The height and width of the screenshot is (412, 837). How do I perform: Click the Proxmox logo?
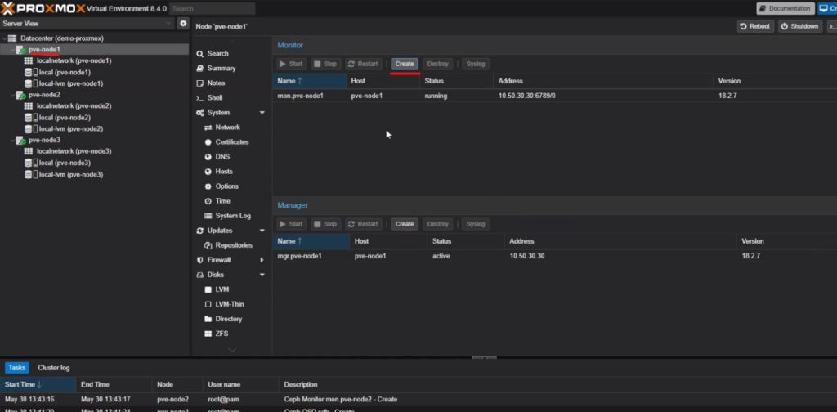(43, 8)
